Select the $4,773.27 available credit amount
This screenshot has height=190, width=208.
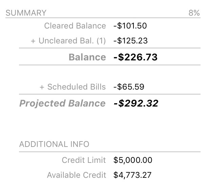132,175
